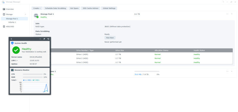Add a widget with the plus icon

(11, 39)
